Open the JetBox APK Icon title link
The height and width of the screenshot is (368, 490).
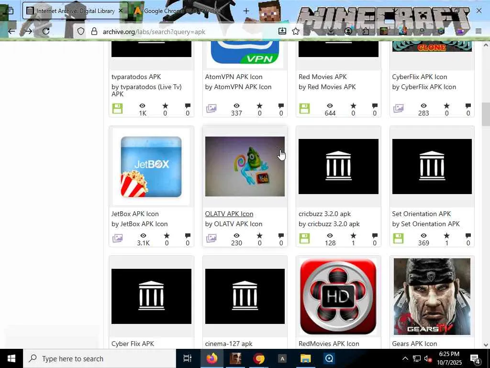point(135,214)
